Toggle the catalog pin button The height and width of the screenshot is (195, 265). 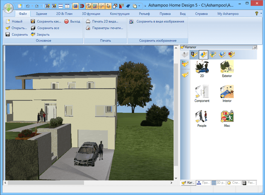tap(254, 47)
